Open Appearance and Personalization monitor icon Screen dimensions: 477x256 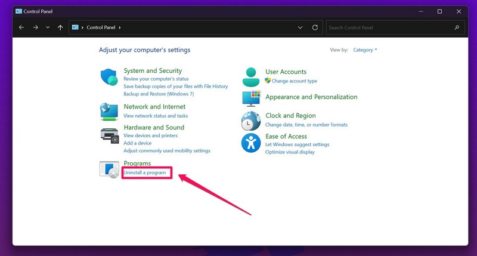click(x=251, y=98)
